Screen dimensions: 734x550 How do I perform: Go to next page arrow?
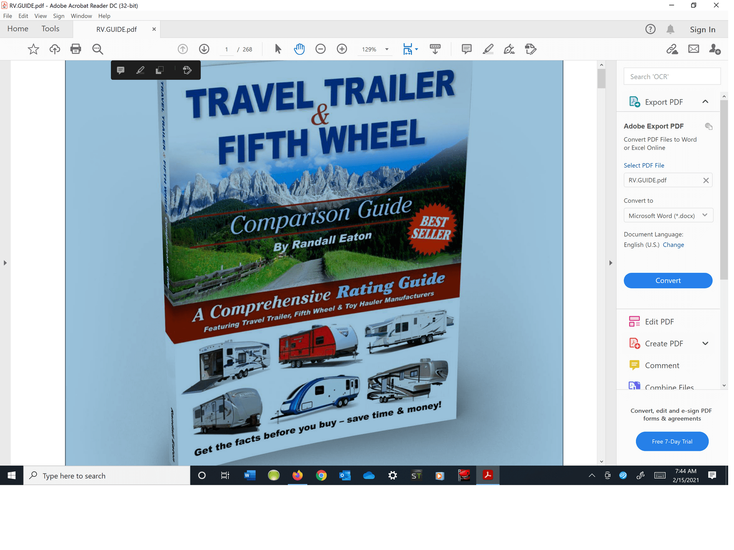204,49
